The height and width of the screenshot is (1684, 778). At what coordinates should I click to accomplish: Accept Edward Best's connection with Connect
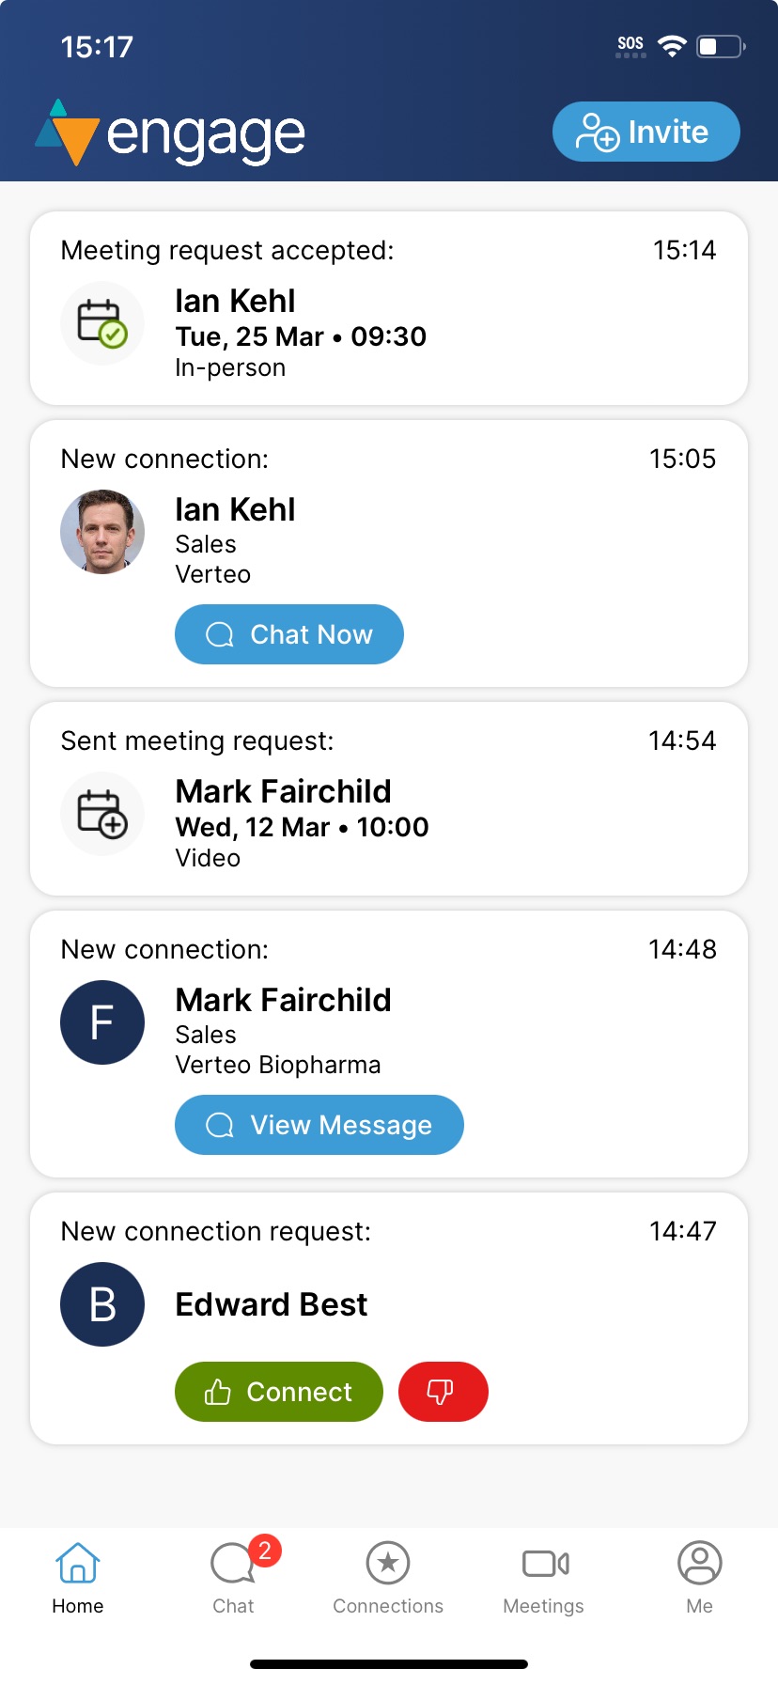pos(279,1392)
